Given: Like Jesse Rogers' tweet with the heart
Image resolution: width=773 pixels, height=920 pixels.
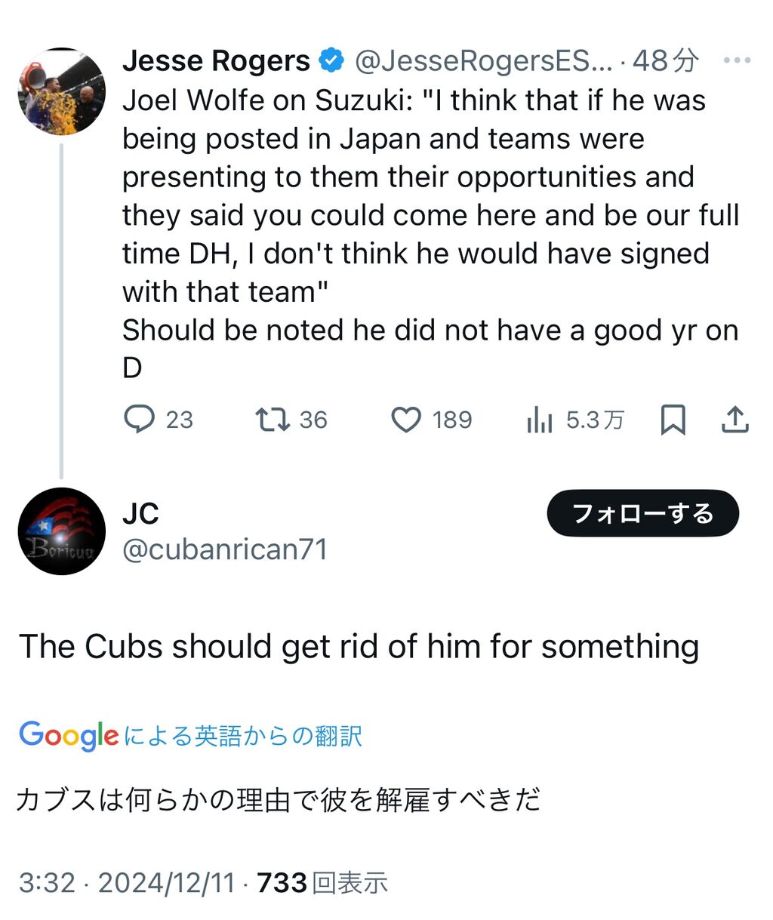Looking at the screenshot, I should (x=406, y=420).
